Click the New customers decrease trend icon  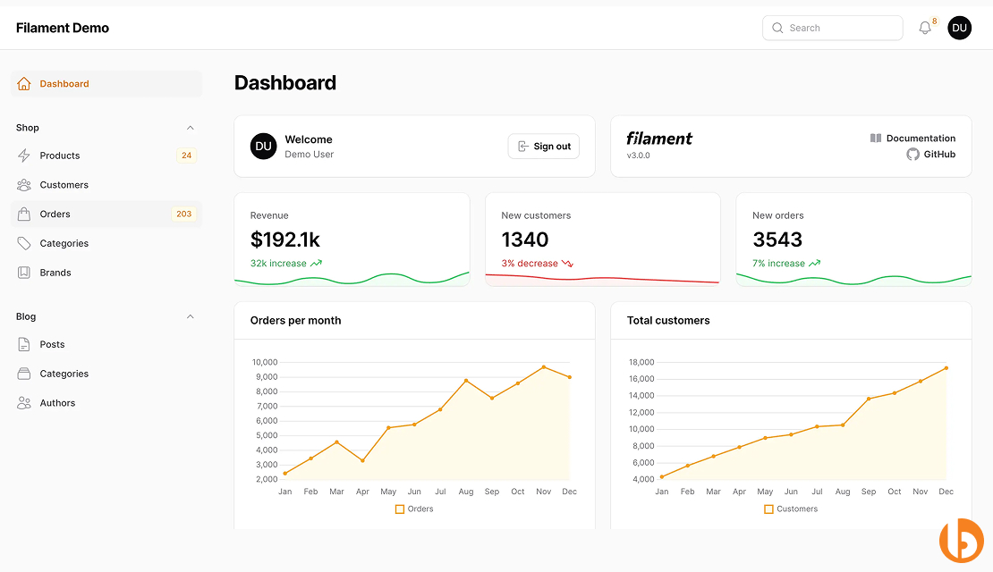point(567,264)
